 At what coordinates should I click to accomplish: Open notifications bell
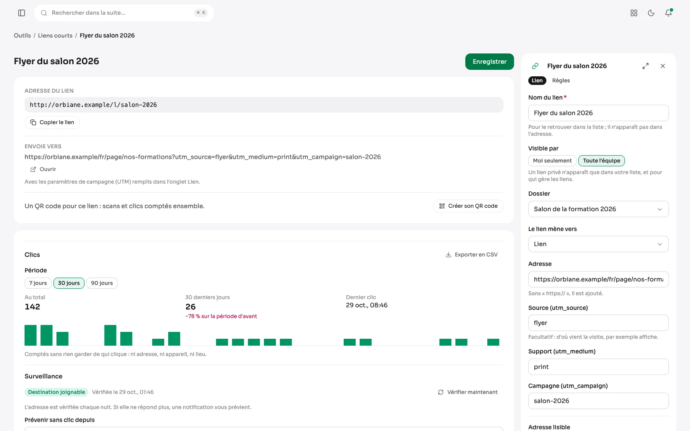click(668, 13)
